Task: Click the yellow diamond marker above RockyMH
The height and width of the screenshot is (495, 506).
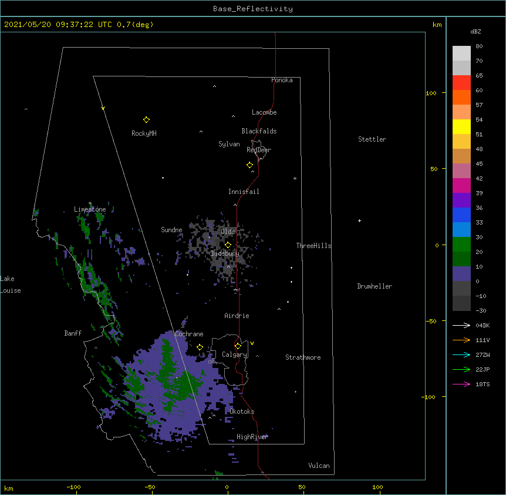Action: pos(146,120)
